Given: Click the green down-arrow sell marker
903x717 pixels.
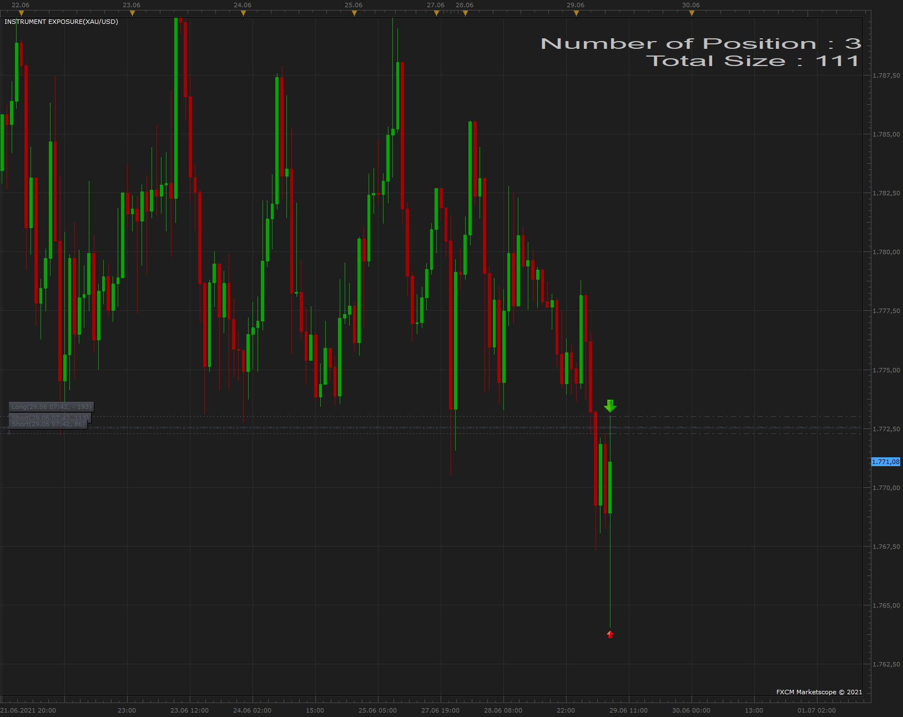Looking at the screenshot, I should pos(610,406).
